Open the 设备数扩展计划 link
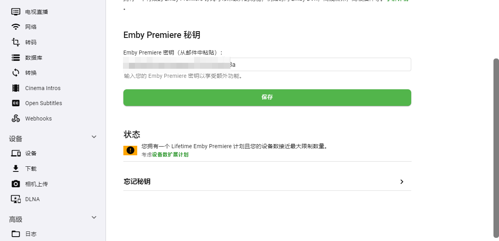This screenshot has height=241, width=499. pyautogui.click(x=170, y=154)
